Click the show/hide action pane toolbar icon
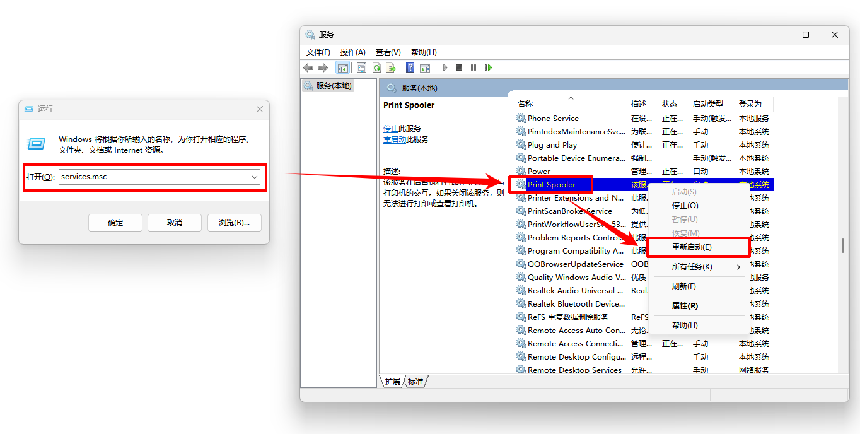This screenshot has width=860, height=434. click(x=425, y=67)
